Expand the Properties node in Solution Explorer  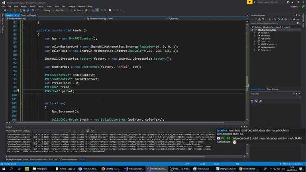tap(255, 33)
